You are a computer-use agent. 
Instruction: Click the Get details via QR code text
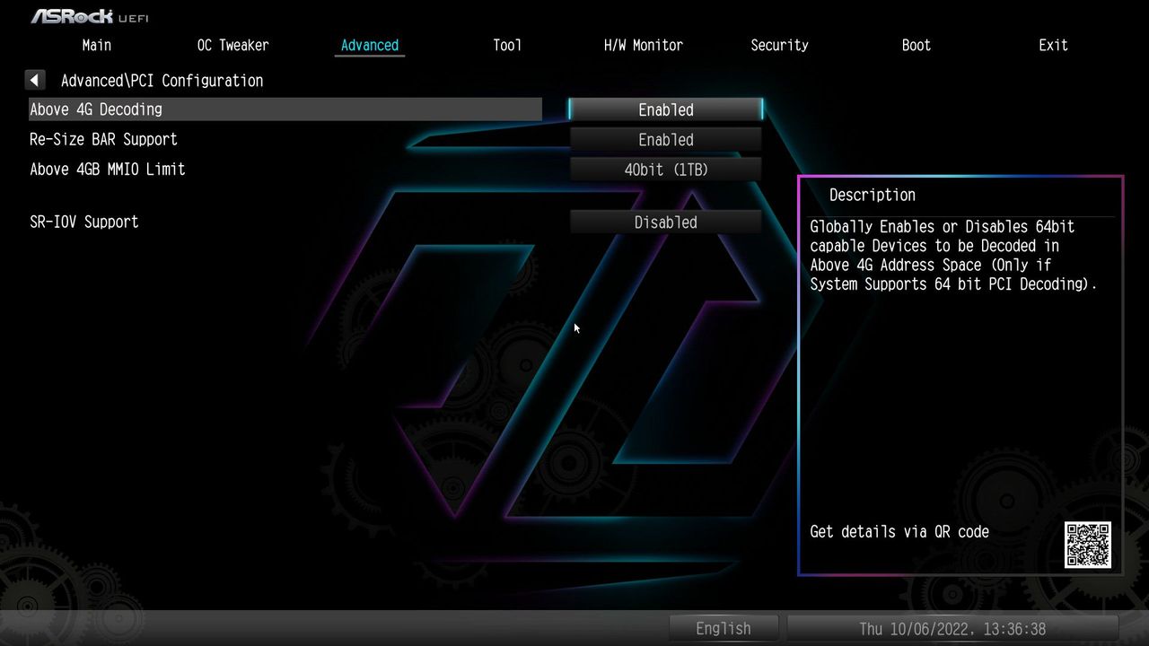(899, 531)
